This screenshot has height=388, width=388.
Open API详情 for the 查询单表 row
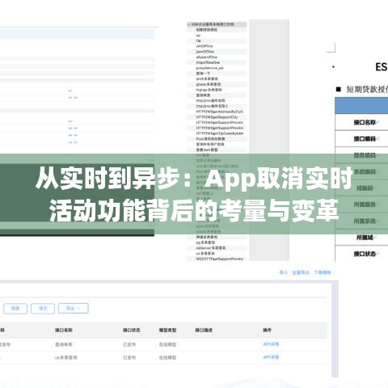[271, 344]
